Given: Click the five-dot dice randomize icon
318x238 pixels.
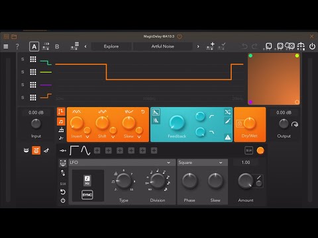Looking at the screenshot, I should [x=280, y=46].
